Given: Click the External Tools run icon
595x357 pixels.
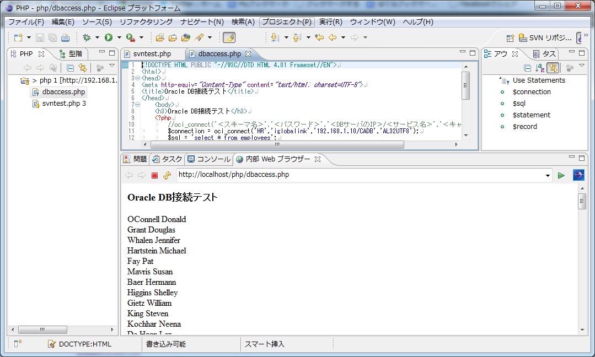Looking at the screenshot, I should (x=131, y=37).
